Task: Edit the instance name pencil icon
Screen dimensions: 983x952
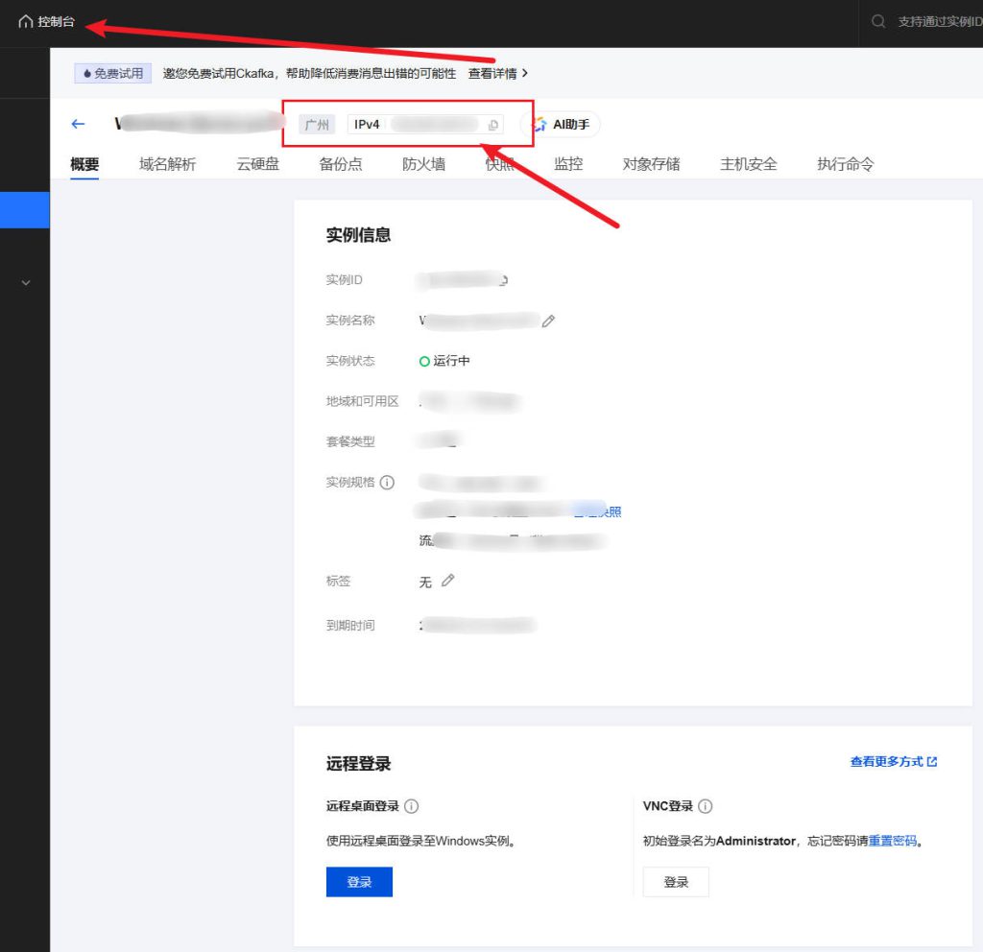Action: pos(548,321)
